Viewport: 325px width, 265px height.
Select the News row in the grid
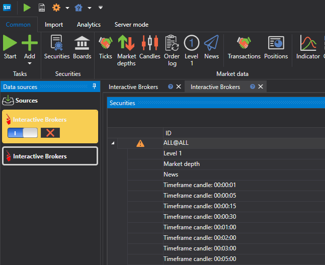click(226, 174)
